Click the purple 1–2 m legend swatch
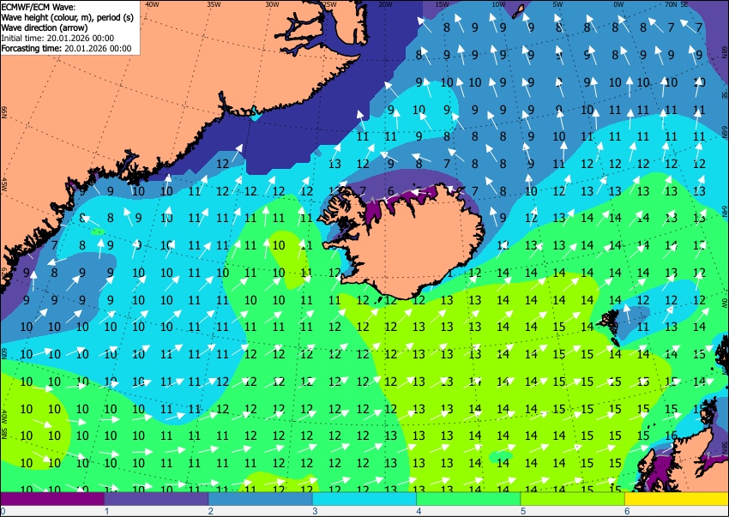Viewport: 729px width, 517px height. point(156,499)
